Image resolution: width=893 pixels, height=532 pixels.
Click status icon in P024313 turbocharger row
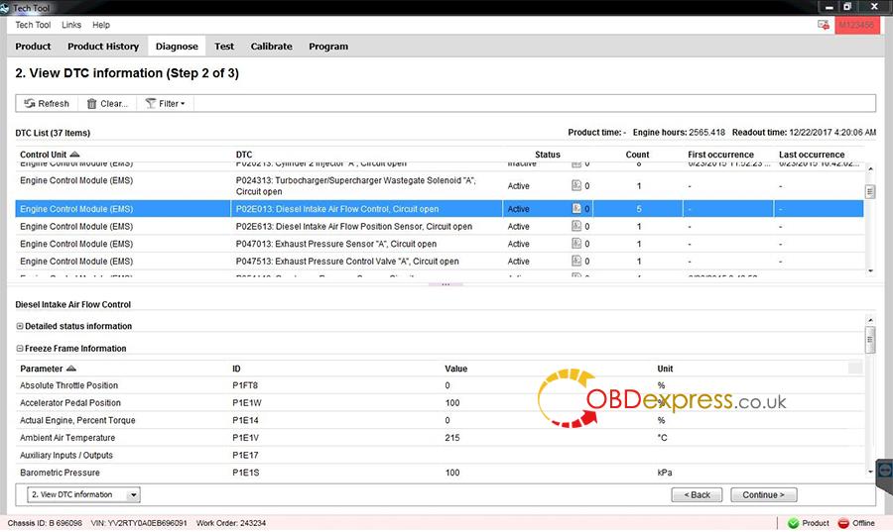tap(576, 185)
